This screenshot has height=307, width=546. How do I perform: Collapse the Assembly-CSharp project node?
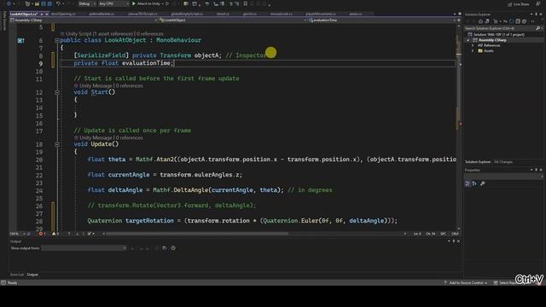[x=468, y=40]
